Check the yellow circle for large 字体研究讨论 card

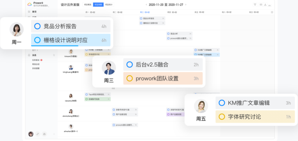[x=222, y=117]
